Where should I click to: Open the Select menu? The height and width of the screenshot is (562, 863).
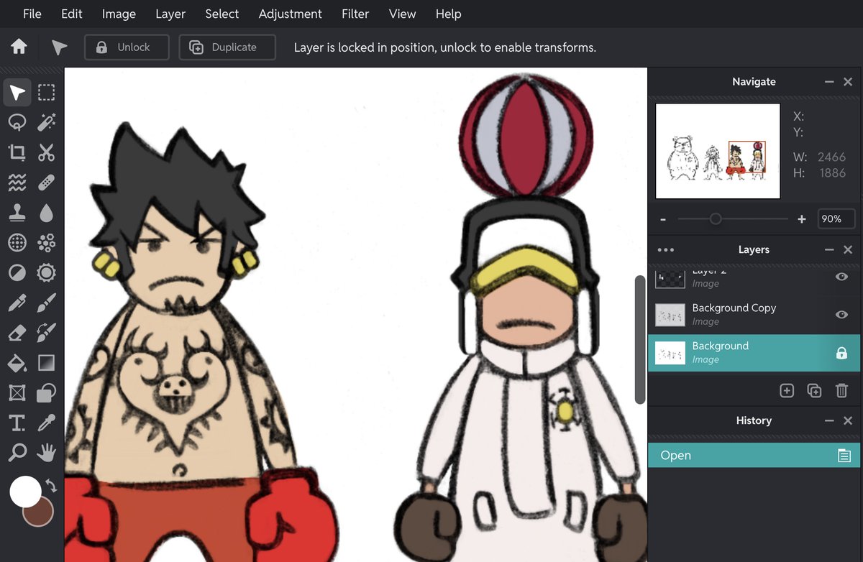tap(222, 14)
